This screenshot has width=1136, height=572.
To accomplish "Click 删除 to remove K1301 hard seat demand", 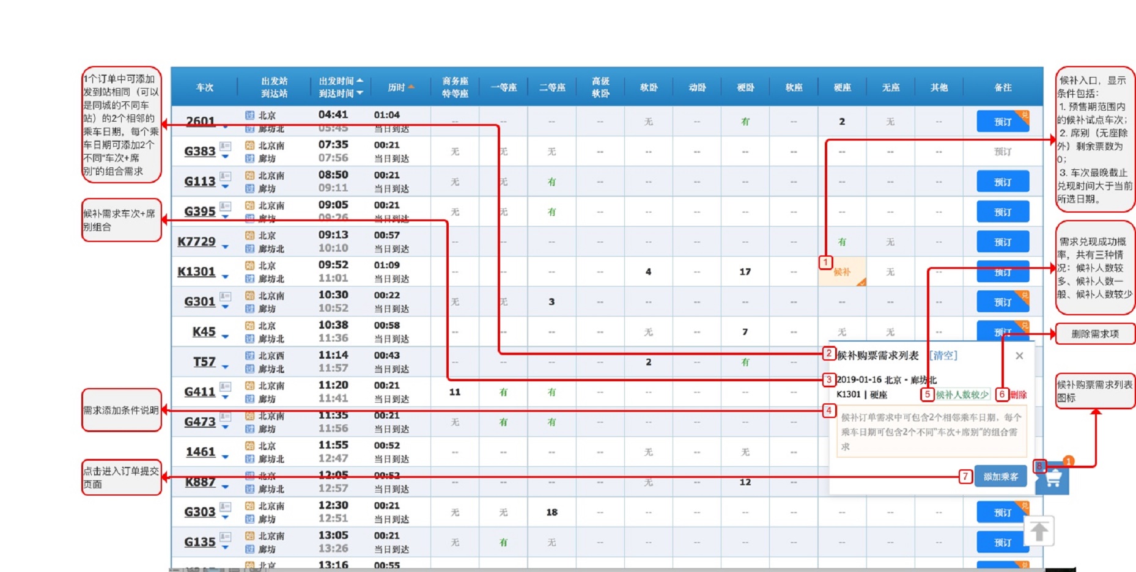I will (x=1019, y=395).
